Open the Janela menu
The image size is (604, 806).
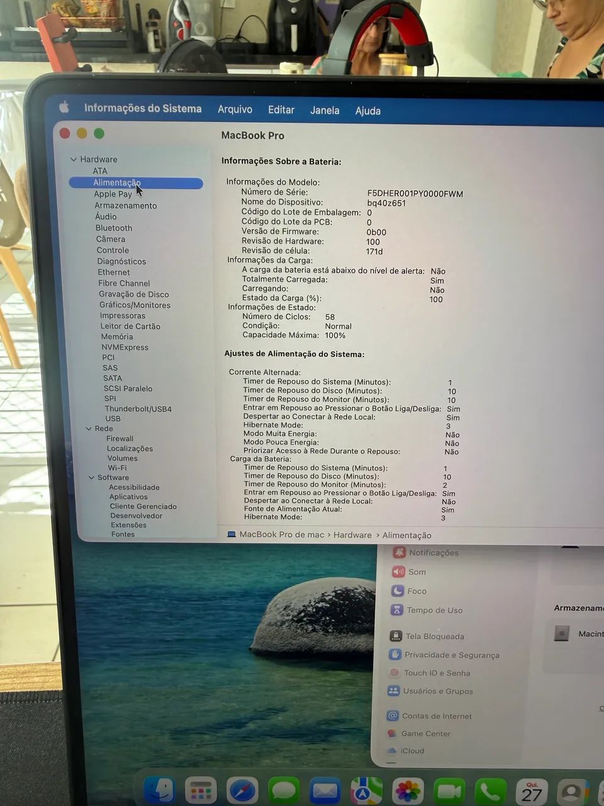pos(325,110)
